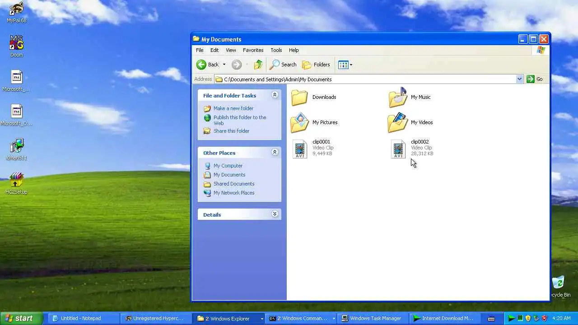Screen dimensions: 578x325
Task: Open the Help menu
Action: (x=294, y=50)
